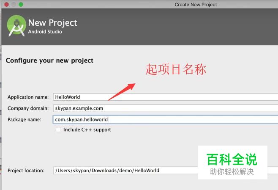The image size is (278, 190).
Task: Click the Application name field containing HelloWorld
Action: 166,97
